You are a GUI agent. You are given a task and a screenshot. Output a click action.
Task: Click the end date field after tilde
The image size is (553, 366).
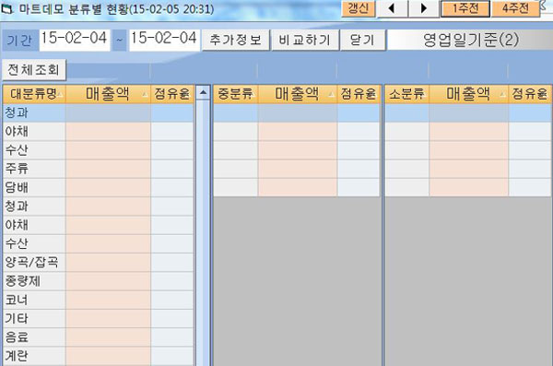click(164, 39)
